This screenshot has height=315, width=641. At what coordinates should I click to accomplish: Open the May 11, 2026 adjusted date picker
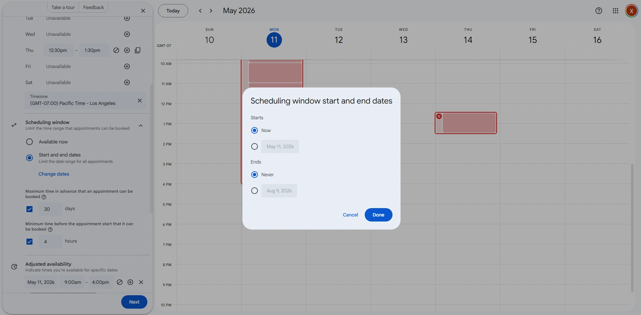click(x=41, y=282)
